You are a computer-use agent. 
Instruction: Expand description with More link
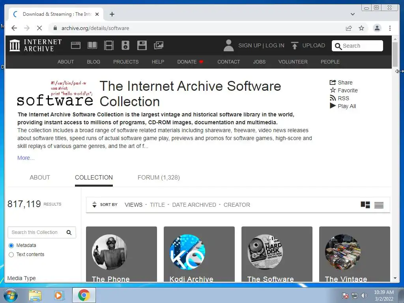(26, 158)
